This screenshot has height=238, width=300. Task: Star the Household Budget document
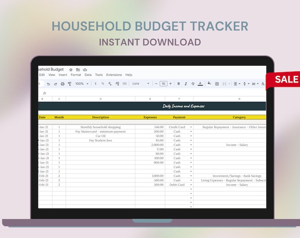[71, 70]
